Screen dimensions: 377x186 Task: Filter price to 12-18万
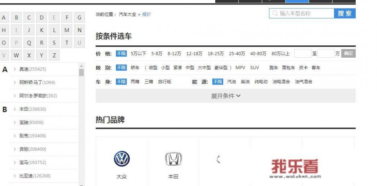[194, 54]
